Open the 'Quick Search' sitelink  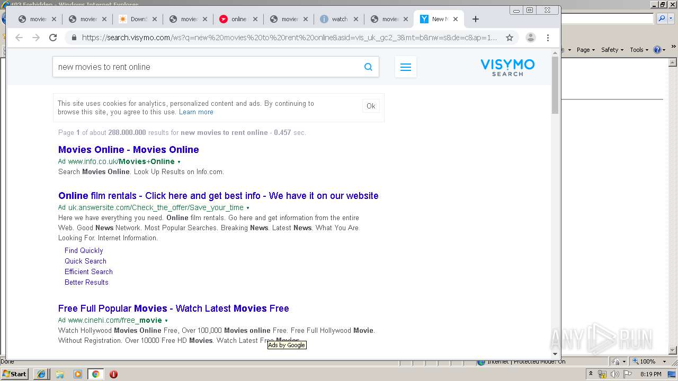click(x=85, y=261)
